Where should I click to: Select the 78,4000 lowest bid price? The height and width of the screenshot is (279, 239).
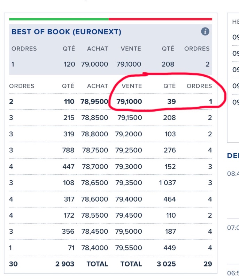point(94,248)
